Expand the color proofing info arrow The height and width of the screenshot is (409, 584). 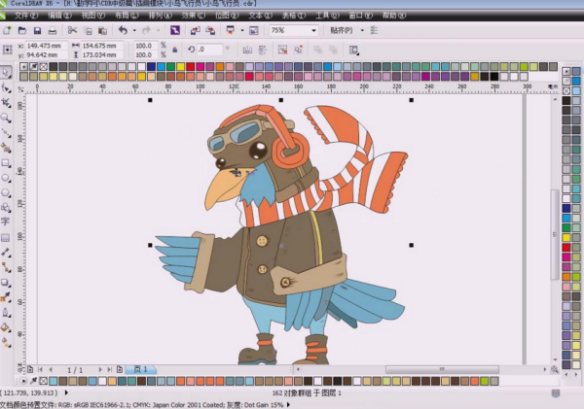pos(288,405)
